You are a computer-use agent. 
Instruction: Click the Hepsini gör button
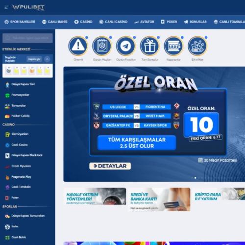34,59
